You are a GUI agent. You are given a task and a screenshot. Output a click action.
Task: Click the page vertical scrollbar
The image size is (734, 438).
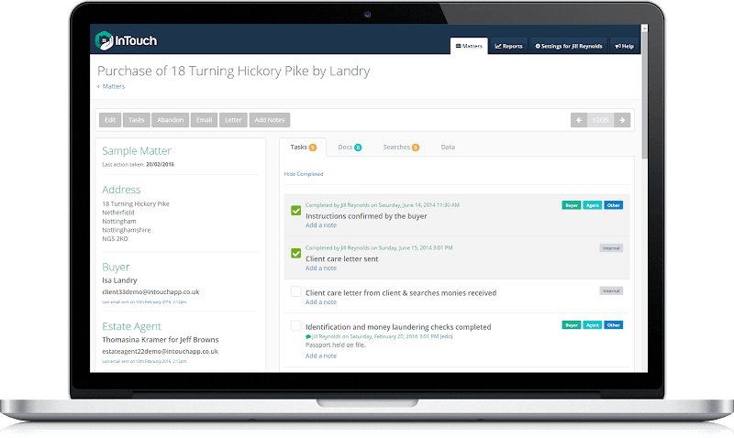[645, 93]
